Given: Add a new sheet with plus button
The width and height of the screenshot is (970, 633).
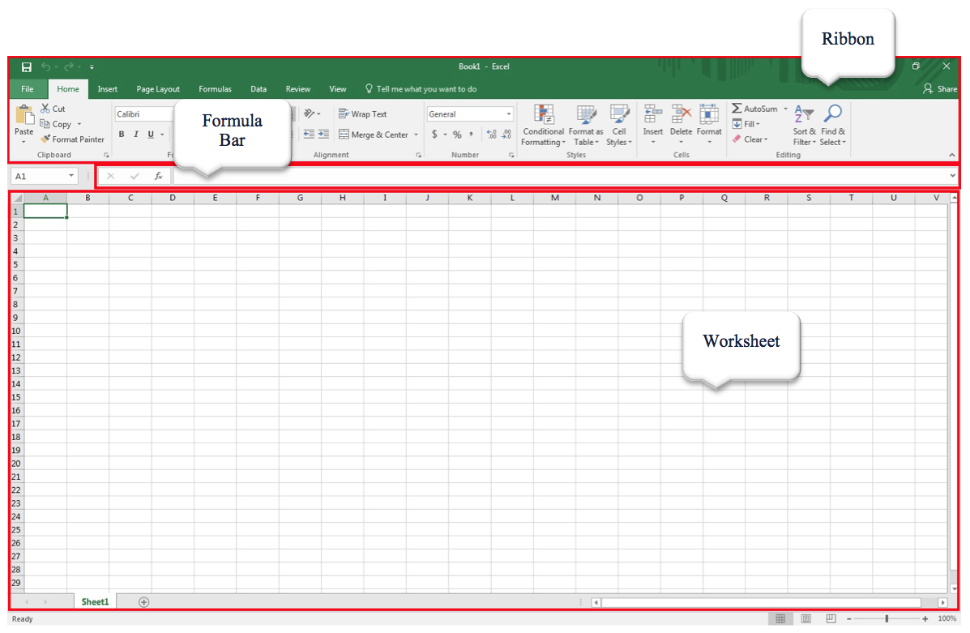Looking at the screenshot, I should [143, 602].
